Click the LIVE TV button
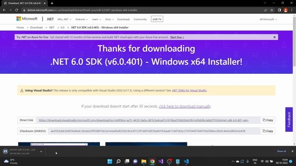Screen dimensions: 296x166 click(x=157, y=19)
